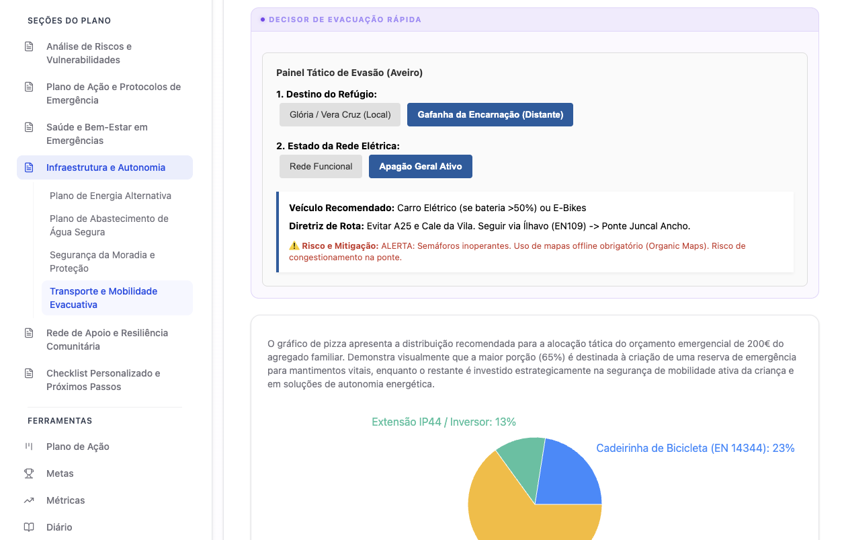
Task: Click document icon beside Plano de Ação e Protocolos
Action: (x=29, y=87)
